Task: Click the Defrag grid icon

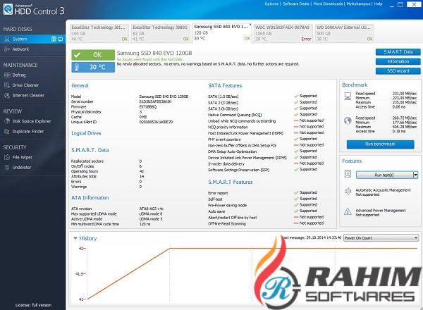Action: [x=7, y=75]
